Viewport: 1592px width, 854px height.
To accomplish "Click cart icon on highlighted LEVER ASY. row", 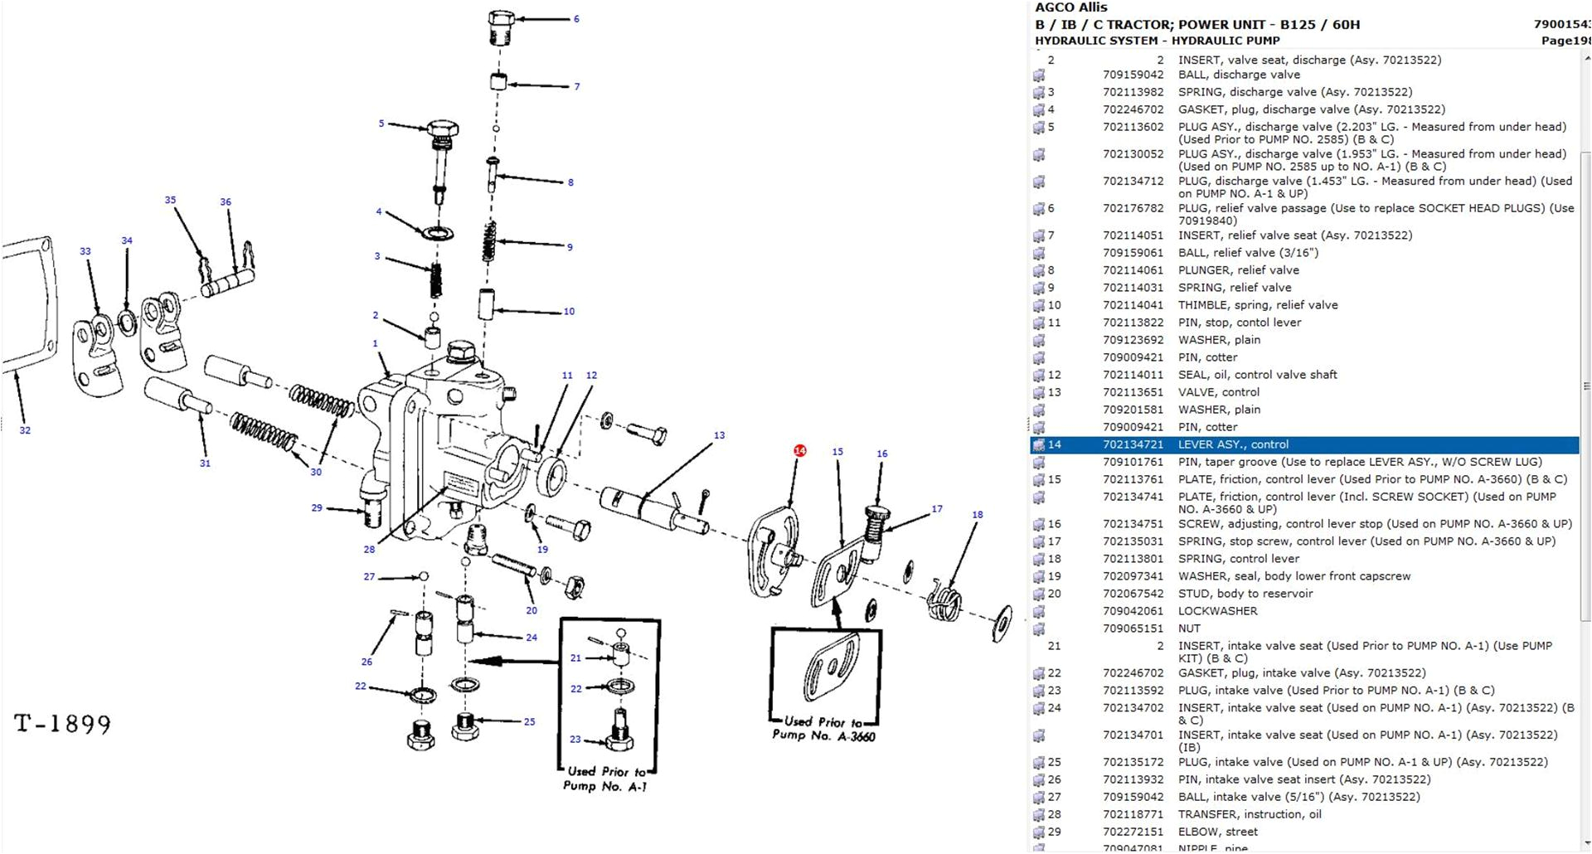I will [1038, 444].
